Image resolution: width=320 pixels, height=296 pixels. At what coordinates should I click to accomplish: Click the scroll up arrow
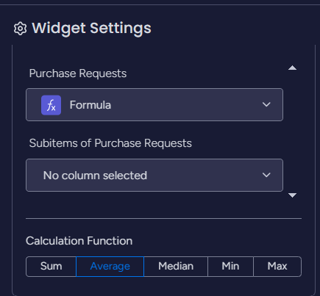[x=292, y=68]
